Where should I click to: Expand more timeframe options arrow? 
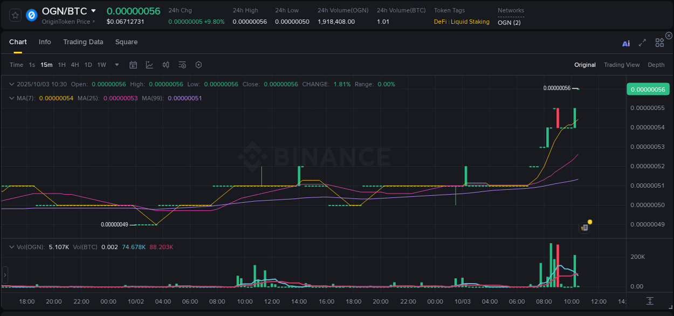[x=116, y=65]
